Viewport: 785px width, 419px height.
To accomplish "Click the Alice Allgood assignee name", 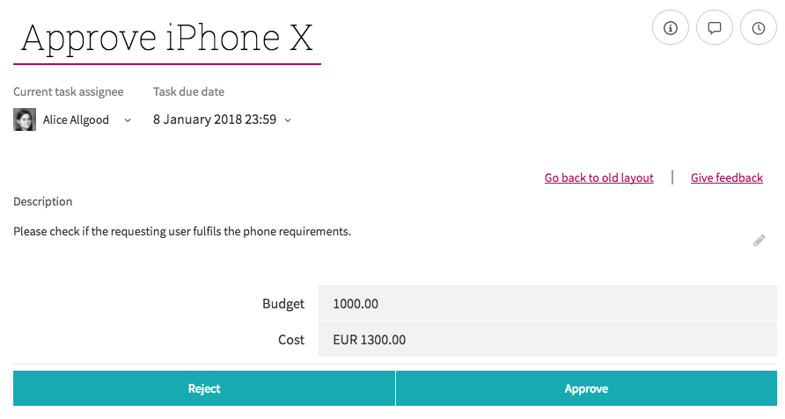I will (x=76, y=119).
